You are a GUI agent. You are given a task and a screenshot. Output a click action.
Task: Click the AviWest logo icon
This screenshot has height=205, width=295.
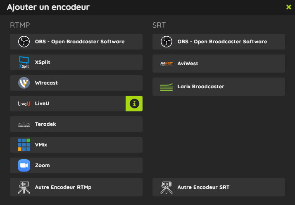tap(167, 64)
